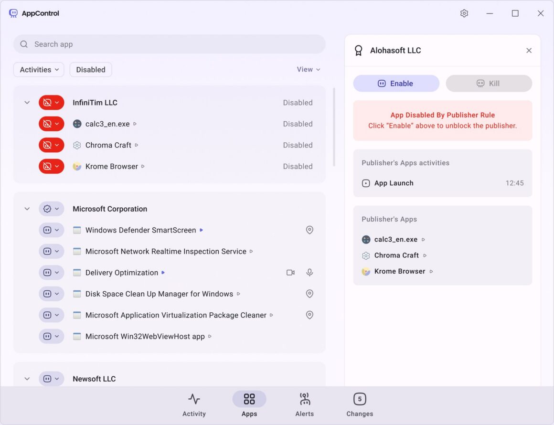The image size is (554, 425).
Task: Click Chroma Craft gear icon in InfiniTim list
Action: click(77, 145)
